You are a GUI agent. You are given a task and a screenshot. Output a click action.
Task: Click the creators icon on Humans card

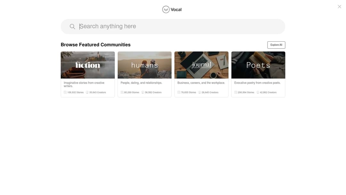click(143, 92)
